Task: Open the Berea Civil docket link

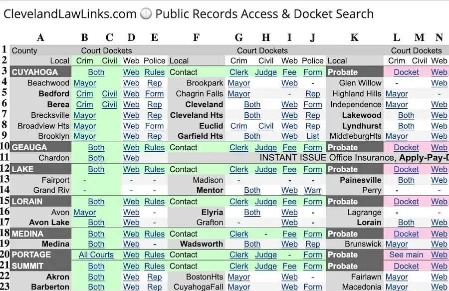Action: coord(109,104)
